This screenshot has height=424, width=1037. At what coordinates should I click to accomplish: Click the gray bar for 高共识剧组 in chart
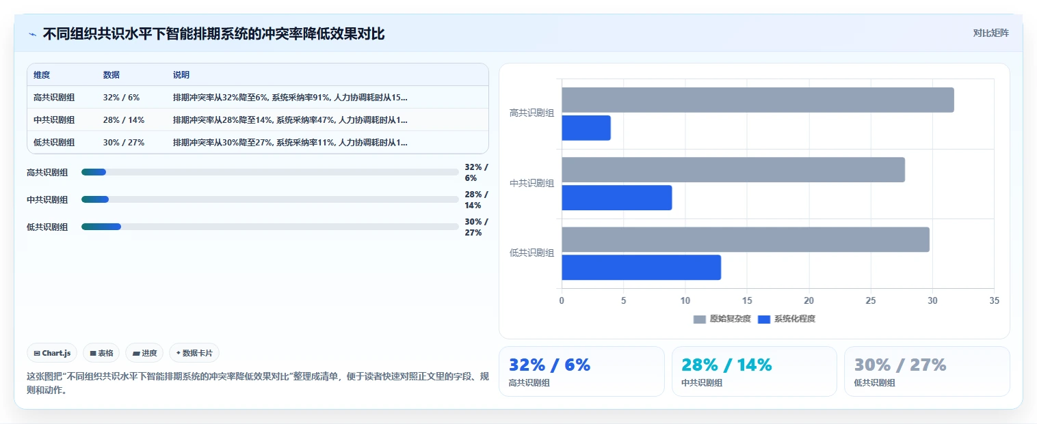click(x=758, y=100)
